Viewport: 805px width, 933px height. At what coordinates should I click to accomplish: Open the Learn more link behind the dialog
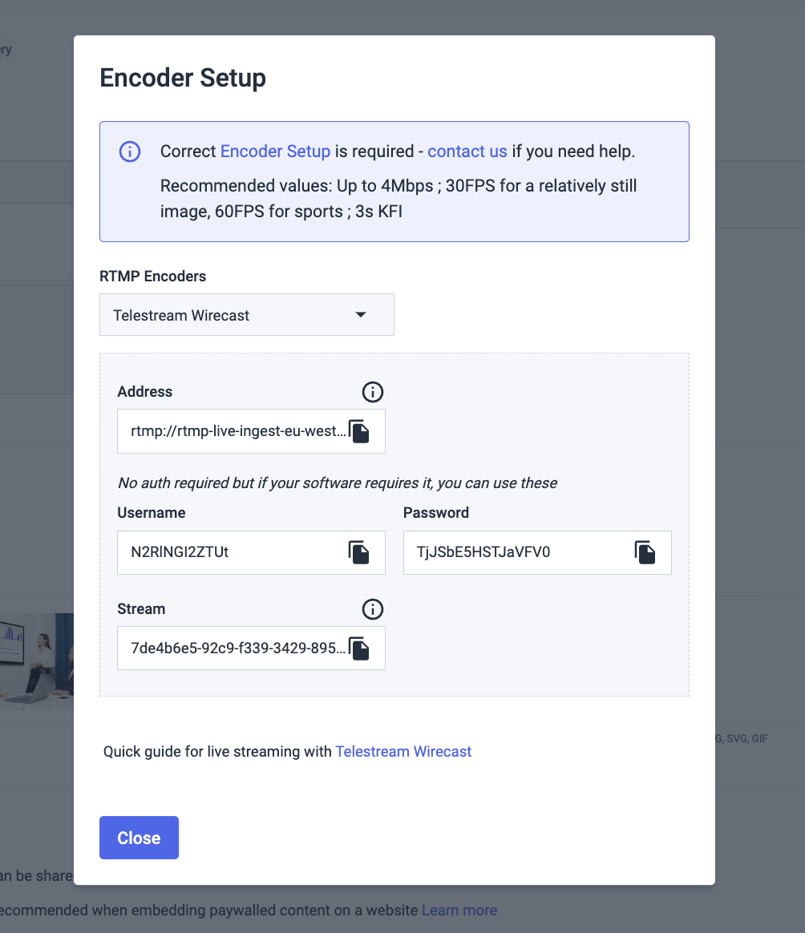click(x=459, y=911)
